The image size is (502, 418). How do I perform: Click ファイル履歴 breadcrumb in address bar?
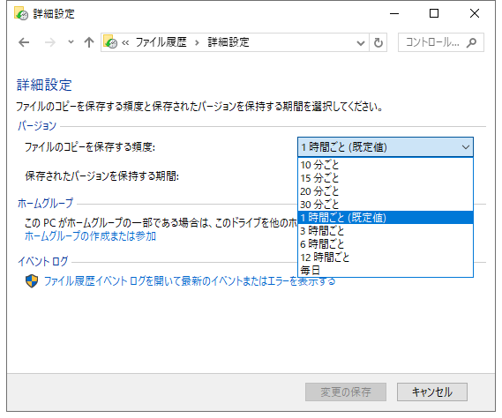(x=161, y=42)
